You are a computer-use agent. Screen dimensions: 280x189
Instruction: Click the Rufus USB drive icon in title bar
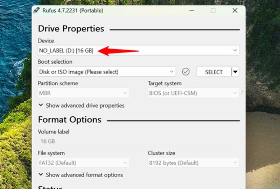[x=36, y=10]
